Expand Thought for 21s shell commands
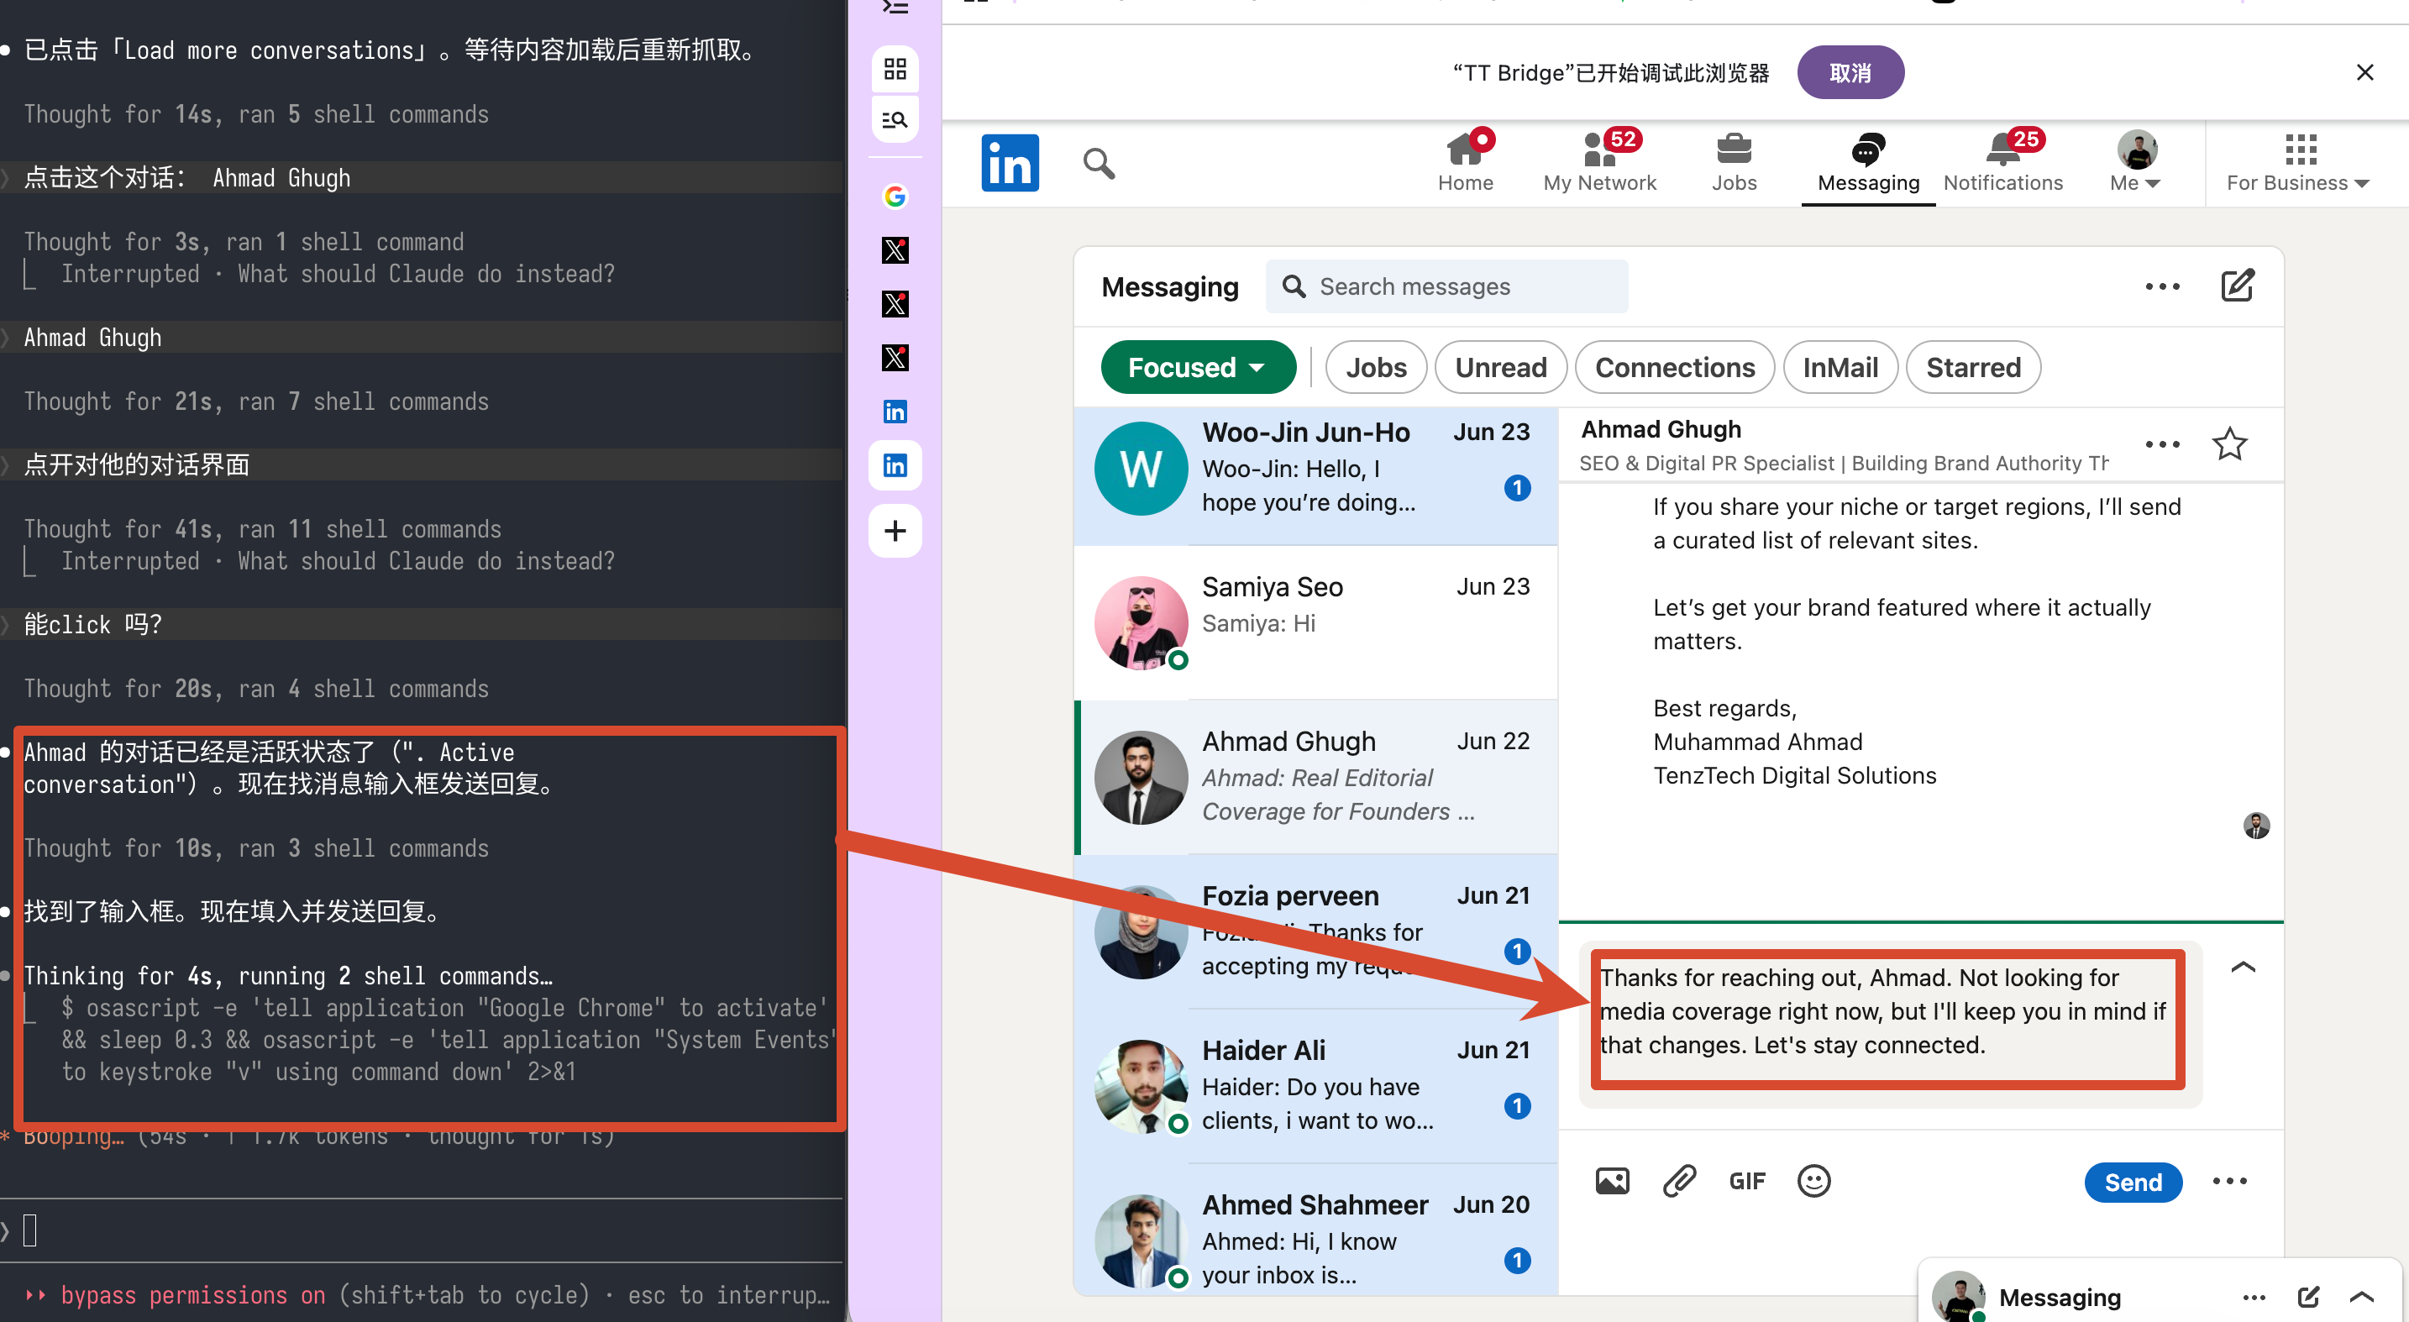Viewport: 2409px width, 1322px height. tap(256, 401)
